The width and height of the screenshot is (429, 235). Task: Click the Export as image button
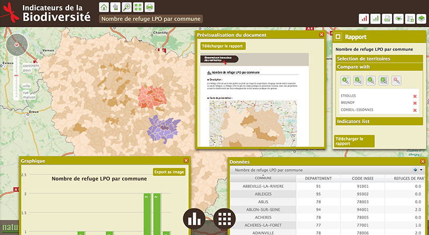tap(169, 172)
